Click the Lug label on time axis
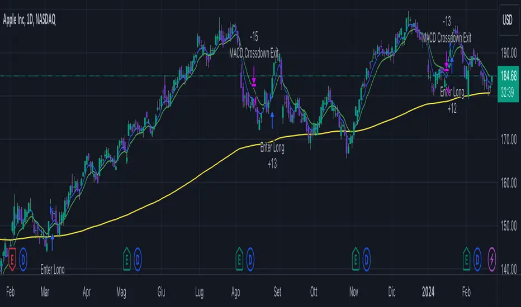 point(200,292)
